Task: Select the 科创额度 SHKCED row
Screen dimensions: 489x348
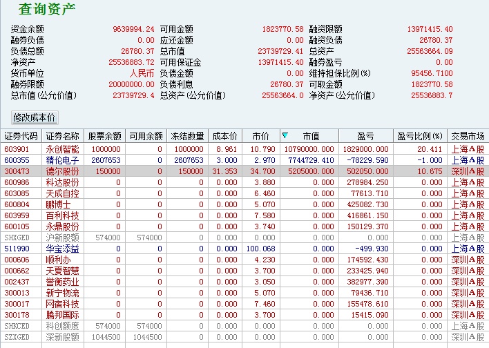Action: 245,326
